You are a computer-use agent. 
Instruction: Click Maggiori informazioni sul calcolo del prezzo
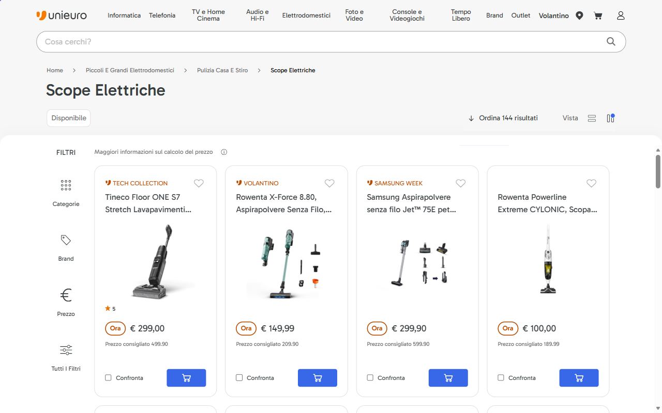point(154,152)
